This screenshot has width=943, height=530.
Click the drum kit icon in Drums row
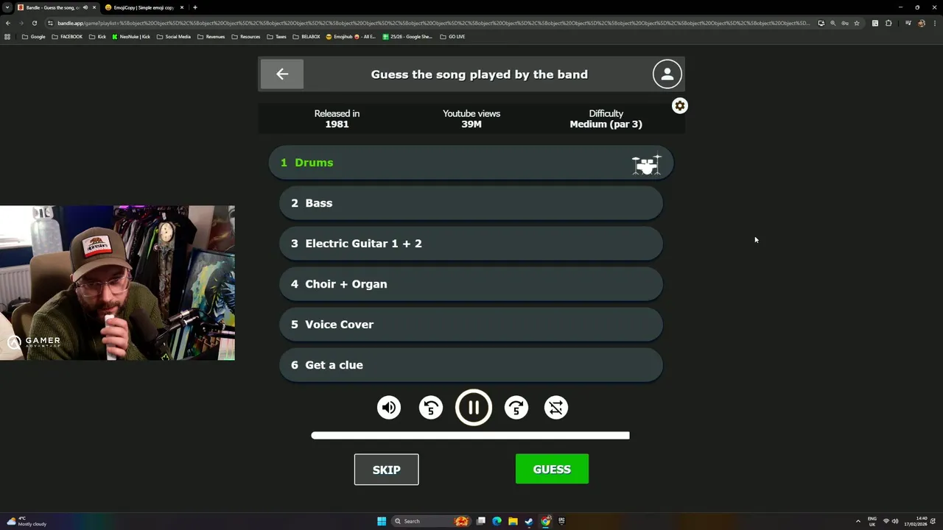click(646, 163)
